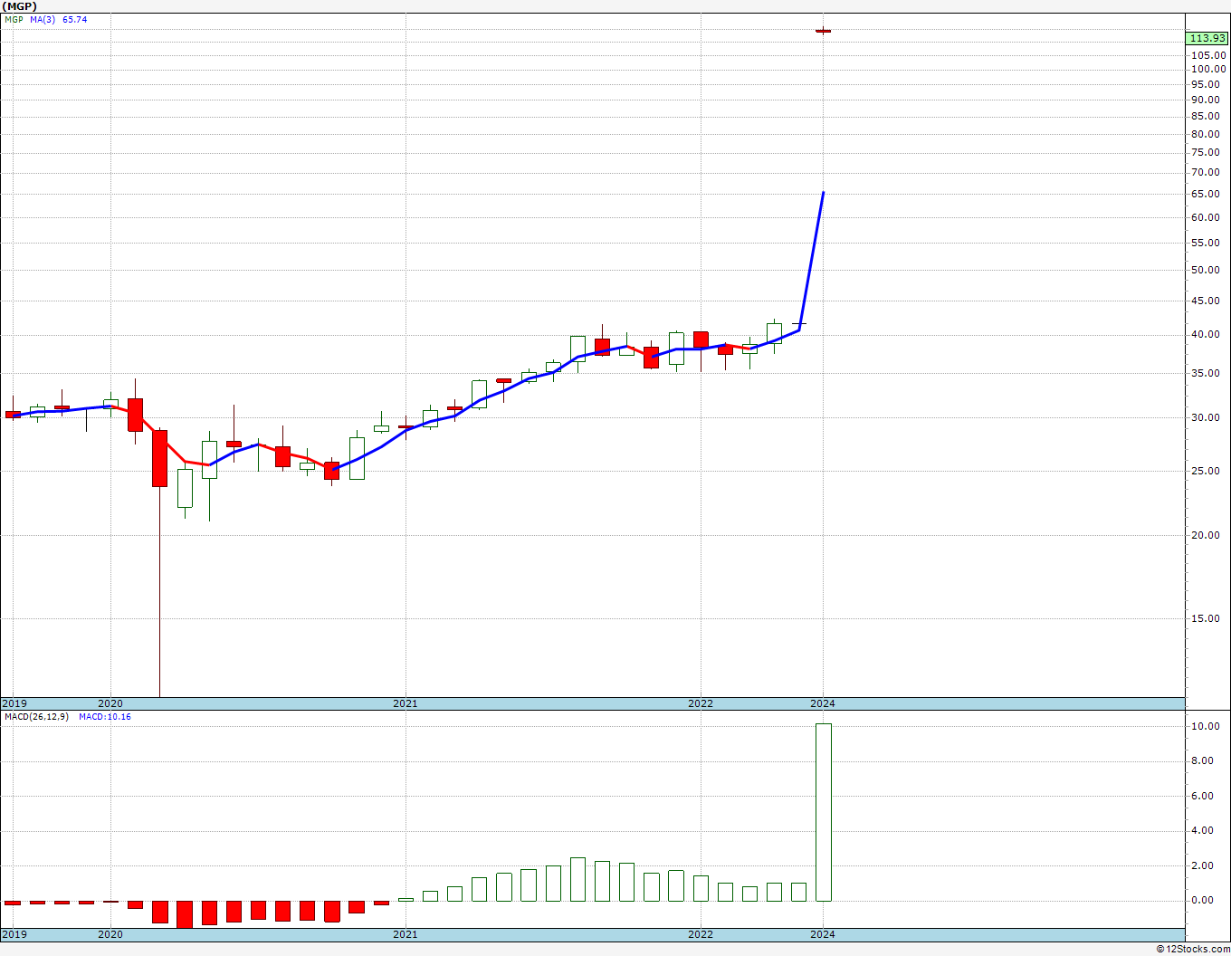This screenshot has width=1231, height=956.
Task: Click 2022 on the MACD panel time axis
Action: [x=700, y=934]
